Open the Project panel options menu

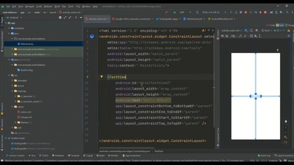76,17
